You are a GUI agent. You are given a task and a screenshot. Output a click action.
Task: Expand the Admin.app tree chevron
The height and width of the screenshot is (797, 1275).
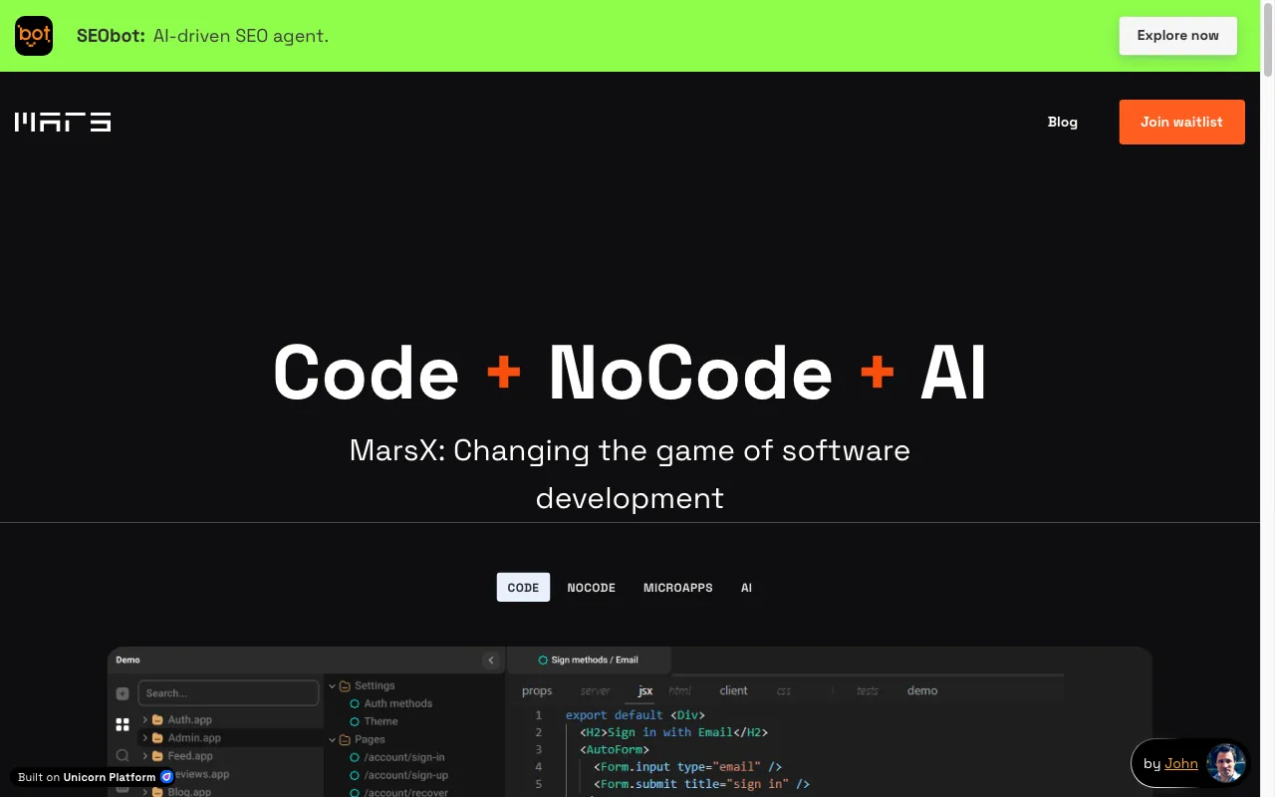pyautogui.click(x=144, y=738)
